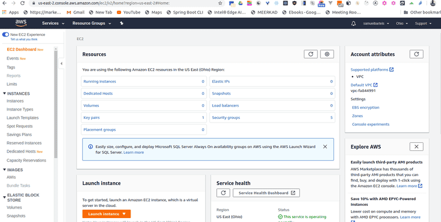Open Snapshots resource link in Resources
Image resolution: width=441 pixels, height=222 pixels.
pyautogui.click(x=222, y=94)
